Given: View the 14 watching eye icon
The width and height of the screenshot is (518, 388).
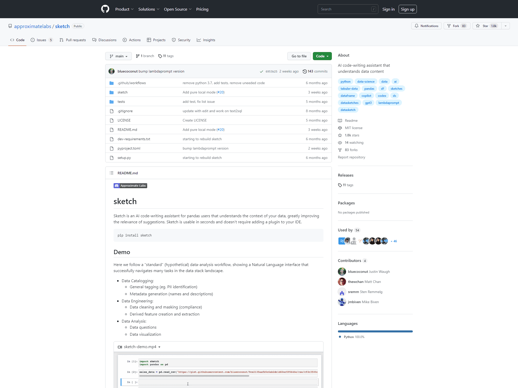Looking at the screenshot, I should pyautogui.click(x=340, y=143).
